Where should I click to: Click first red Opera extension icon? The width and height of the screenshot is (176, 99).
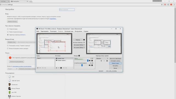pyautogui.click(x=165, y=5)
